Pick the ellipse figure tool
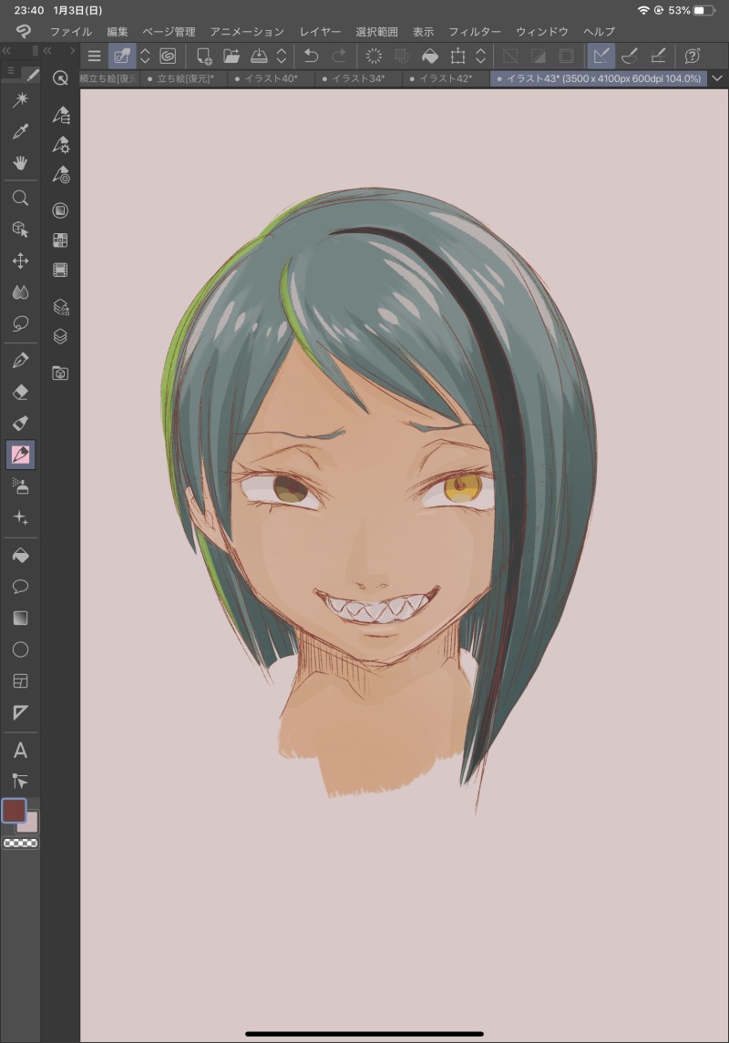The width and height of the screenshot is (729, 1043). coord(21,649)
